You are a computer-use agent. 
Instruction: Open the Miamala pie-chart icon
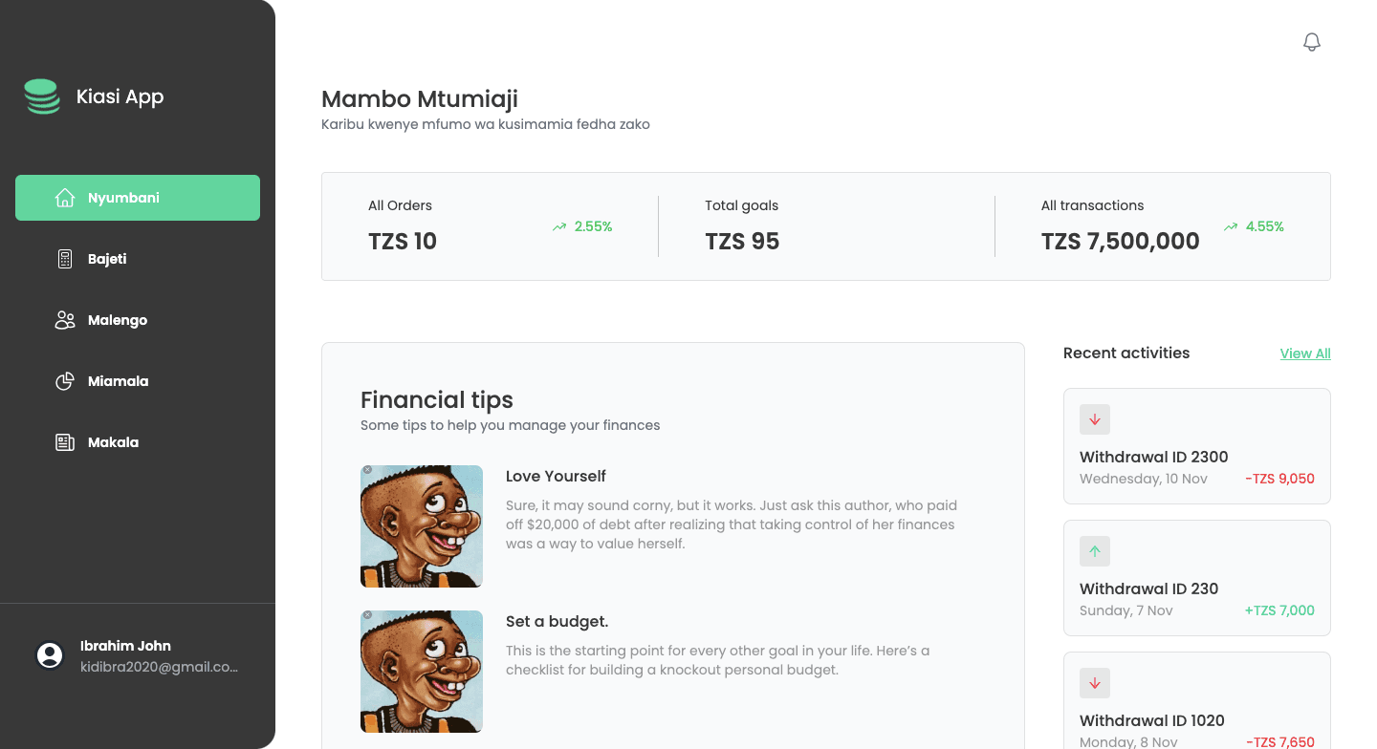tap(64, 380)
